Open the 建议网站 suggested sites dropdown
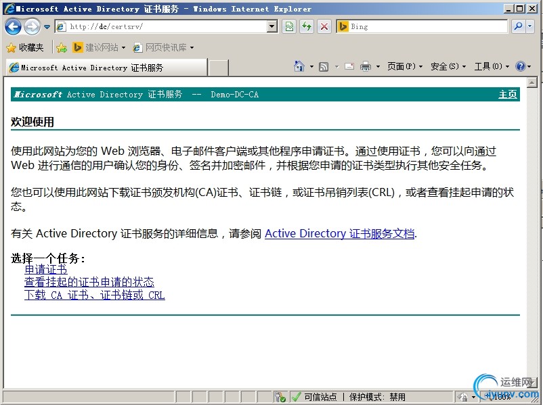Screen dimensions: 543x405 pyautogui.click(x=99, y=47)
